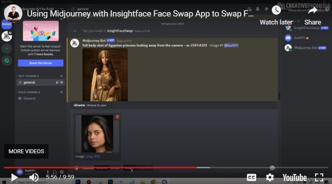Click the taskbar search box
This screenshot has width=332, height=184.
tap(41, 182)
